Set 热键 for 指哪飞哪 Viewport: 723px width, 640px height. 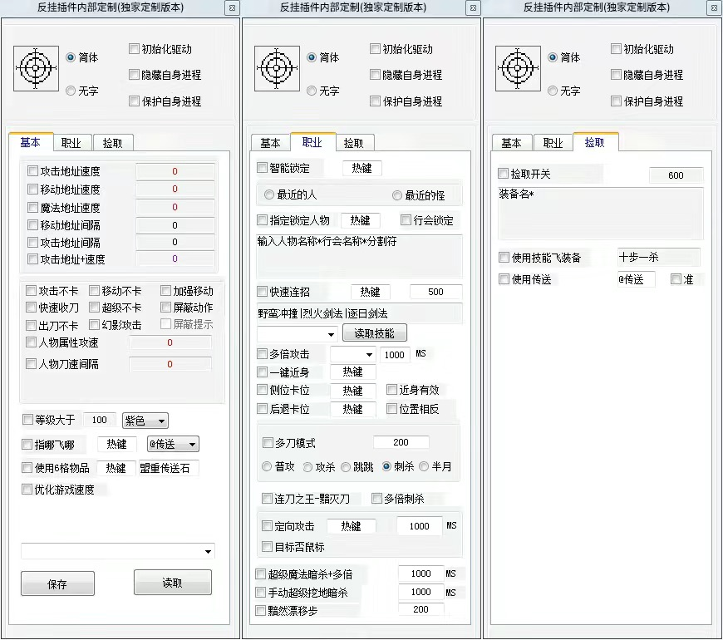[x=116, y=444]
